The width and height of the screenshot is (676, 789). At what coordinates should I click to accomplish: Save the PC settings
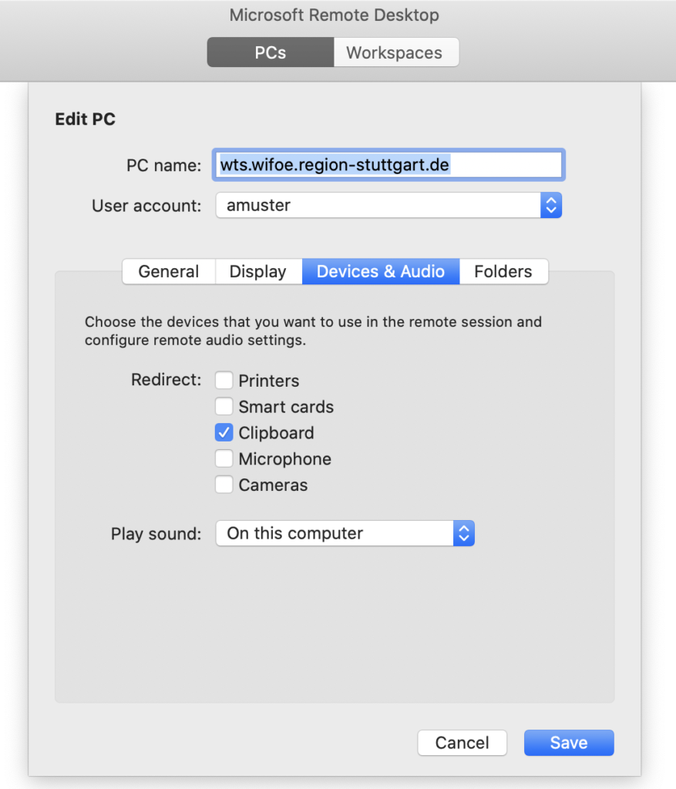569,743
